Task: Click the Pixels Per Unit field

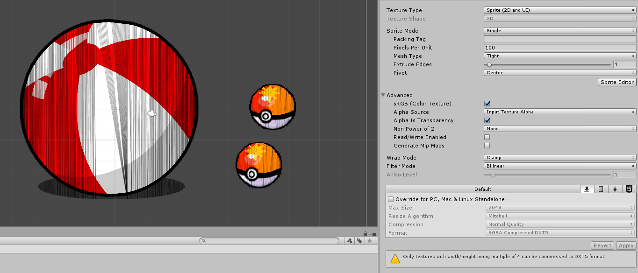Action: coord(560,48)
